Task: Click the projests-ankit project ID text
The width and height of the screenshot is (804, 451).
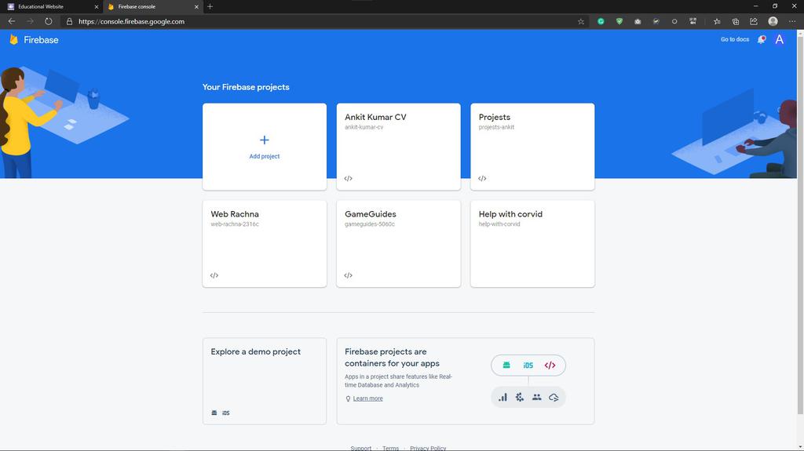Action: click(x=496, y=127)
